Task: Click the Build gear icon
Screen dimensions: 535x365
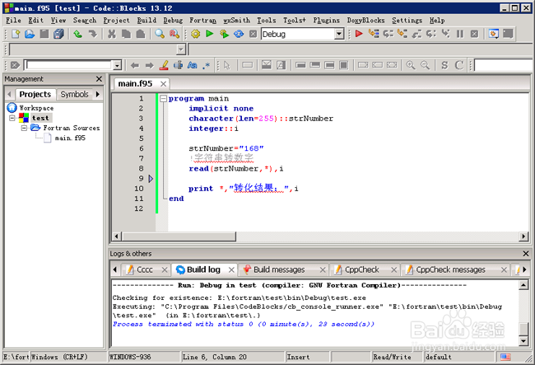Action: pyautogui.click(x=195, y=34)
